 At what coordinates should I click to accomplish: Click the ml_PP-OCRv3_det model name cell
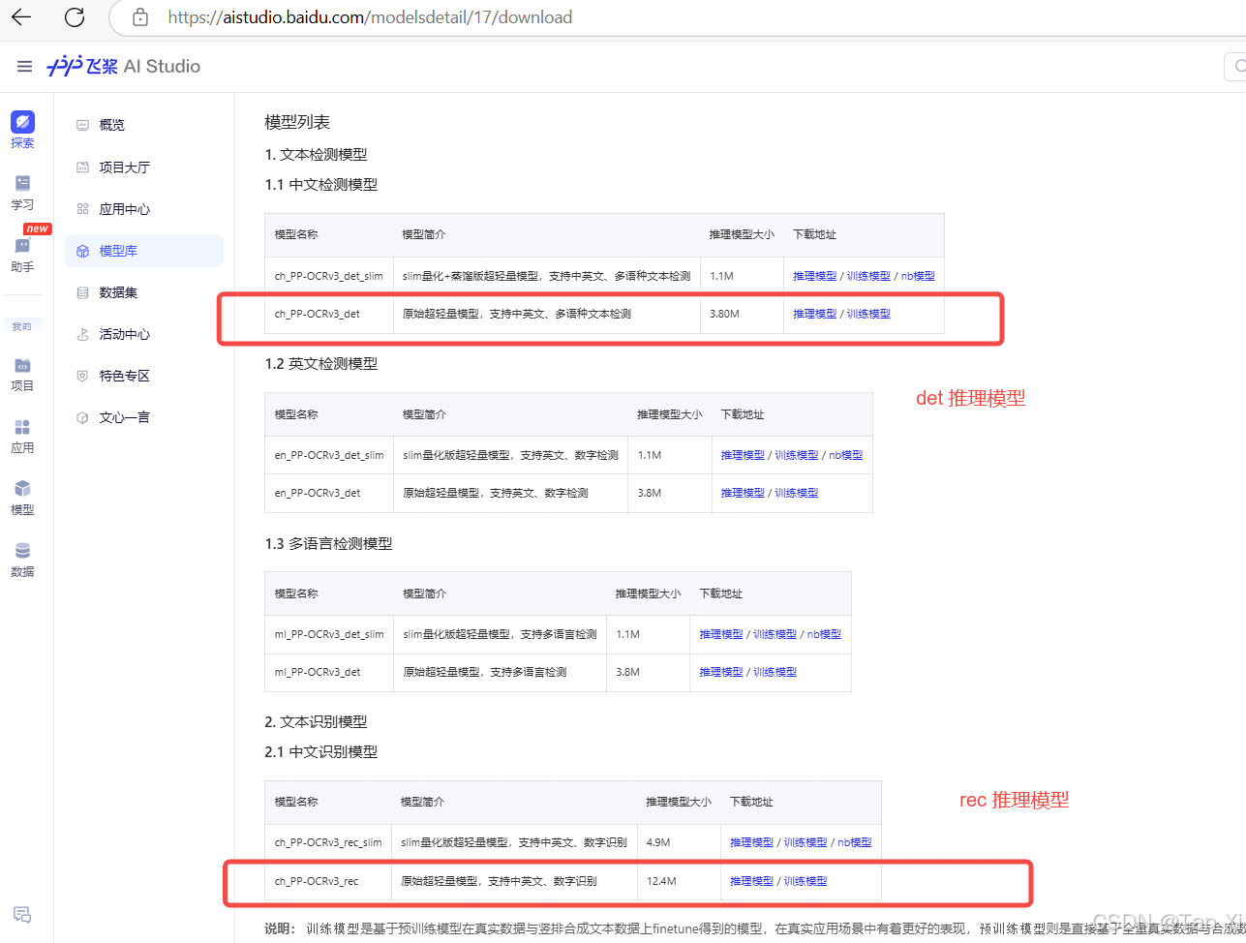[x=329, y=672]
